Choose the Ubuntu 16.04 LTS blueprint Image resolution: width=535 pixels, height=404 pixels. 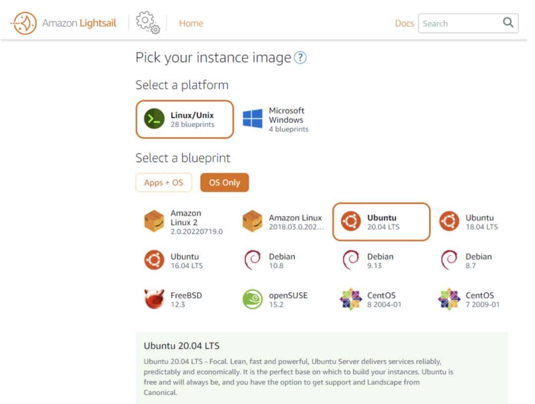175,260
